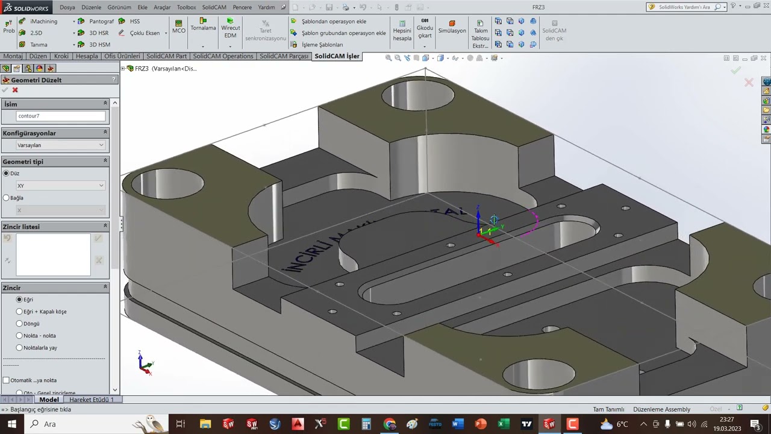Switch to the Montaj tab
This screenshot has width=771, height=434.
point(13,56)
